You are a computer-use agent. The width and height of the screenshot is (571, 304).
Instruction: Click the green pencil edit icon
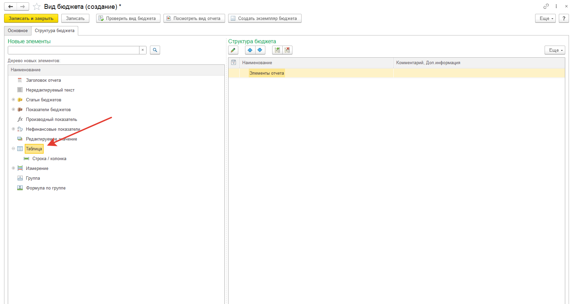pyautogui.click(x=233, y=50)
